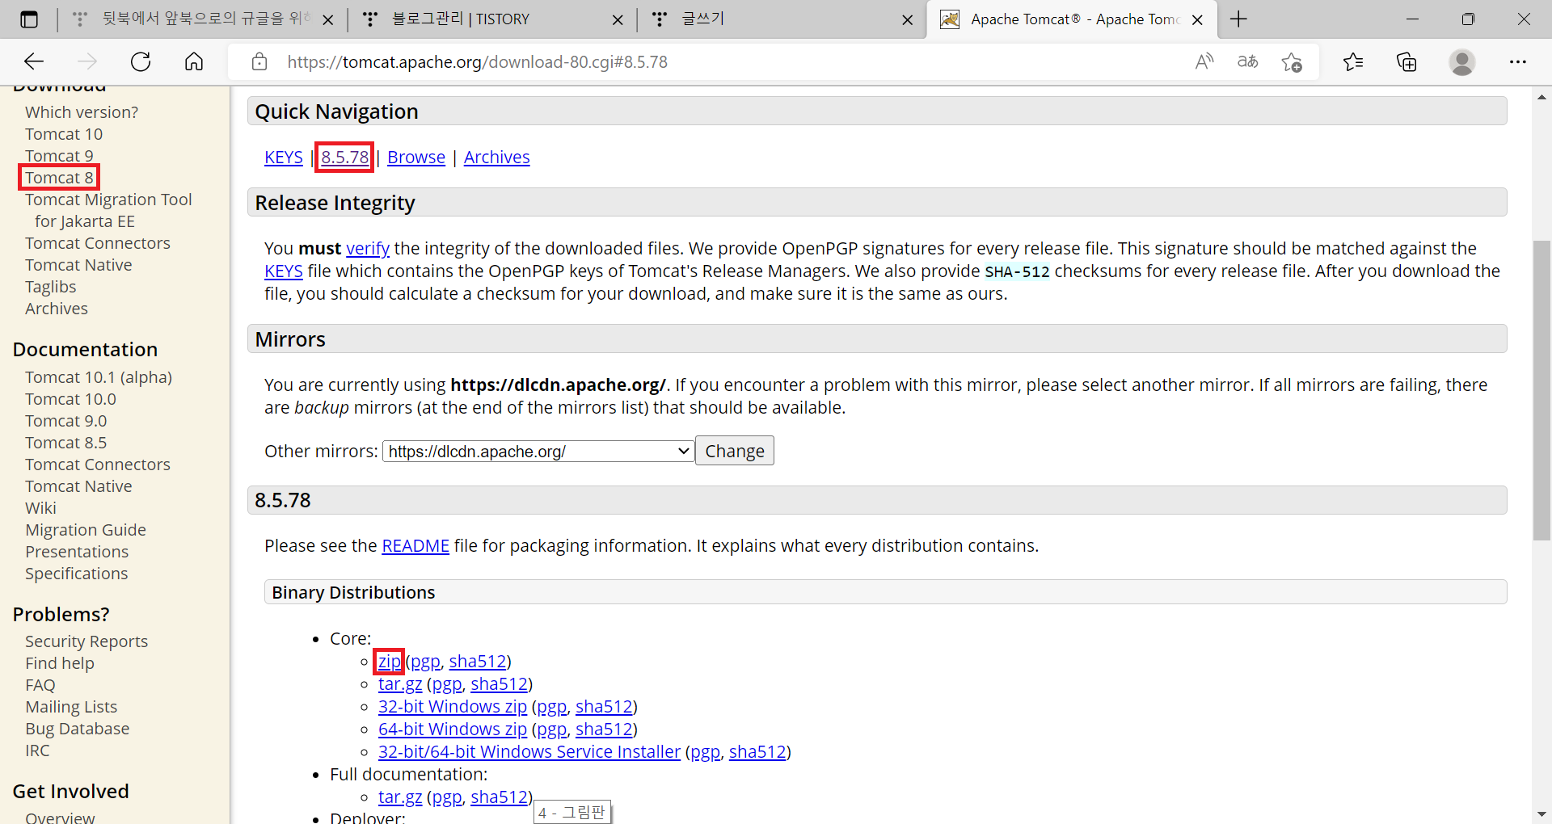1552x824 pixels.
Task: Open Taglibs download link
Action: tap(50, 286)
